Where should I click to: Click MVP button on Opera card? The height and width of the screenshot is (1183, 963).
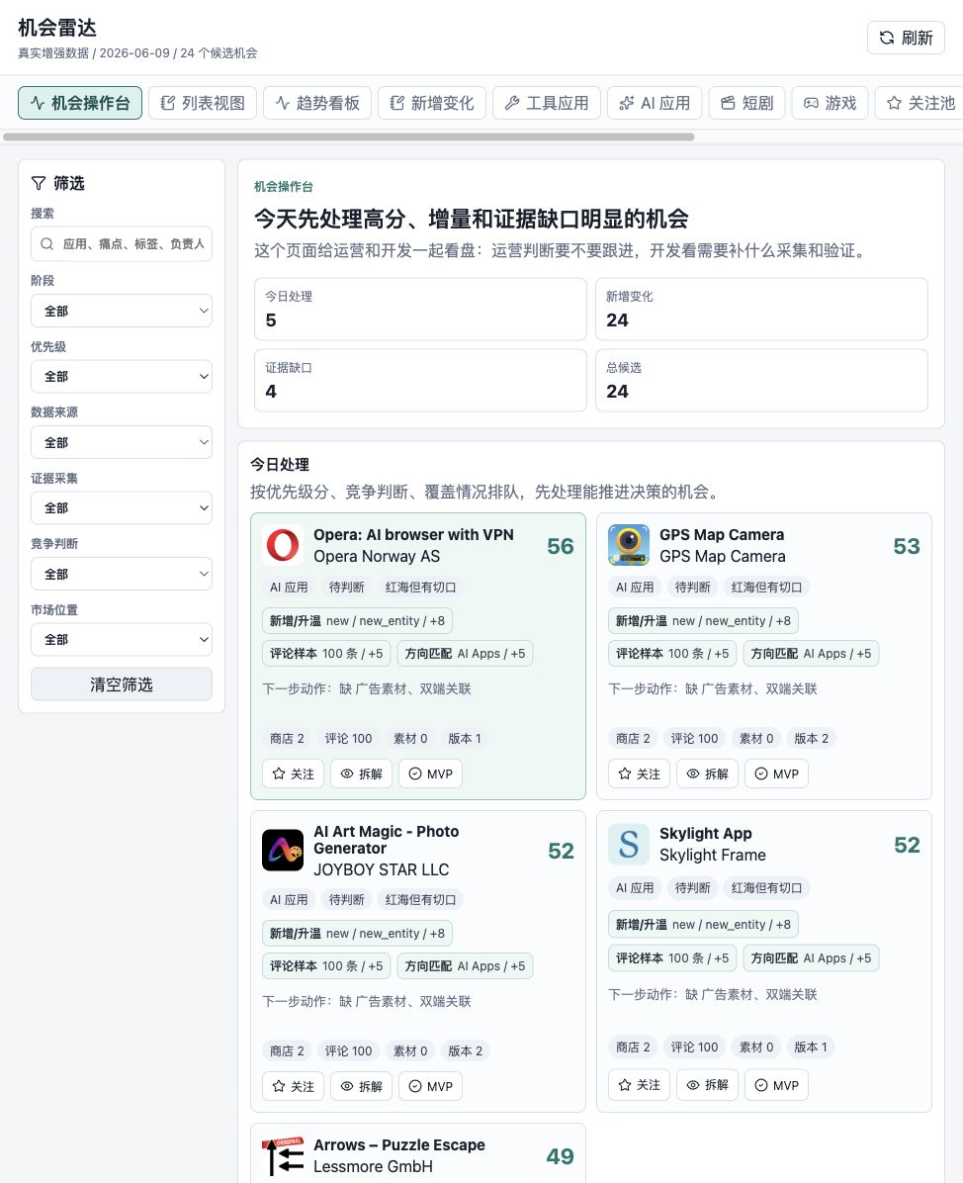coord(431,773)
